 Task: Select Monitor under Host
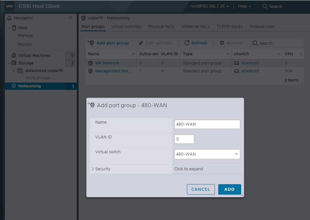(x=25, y=44)
